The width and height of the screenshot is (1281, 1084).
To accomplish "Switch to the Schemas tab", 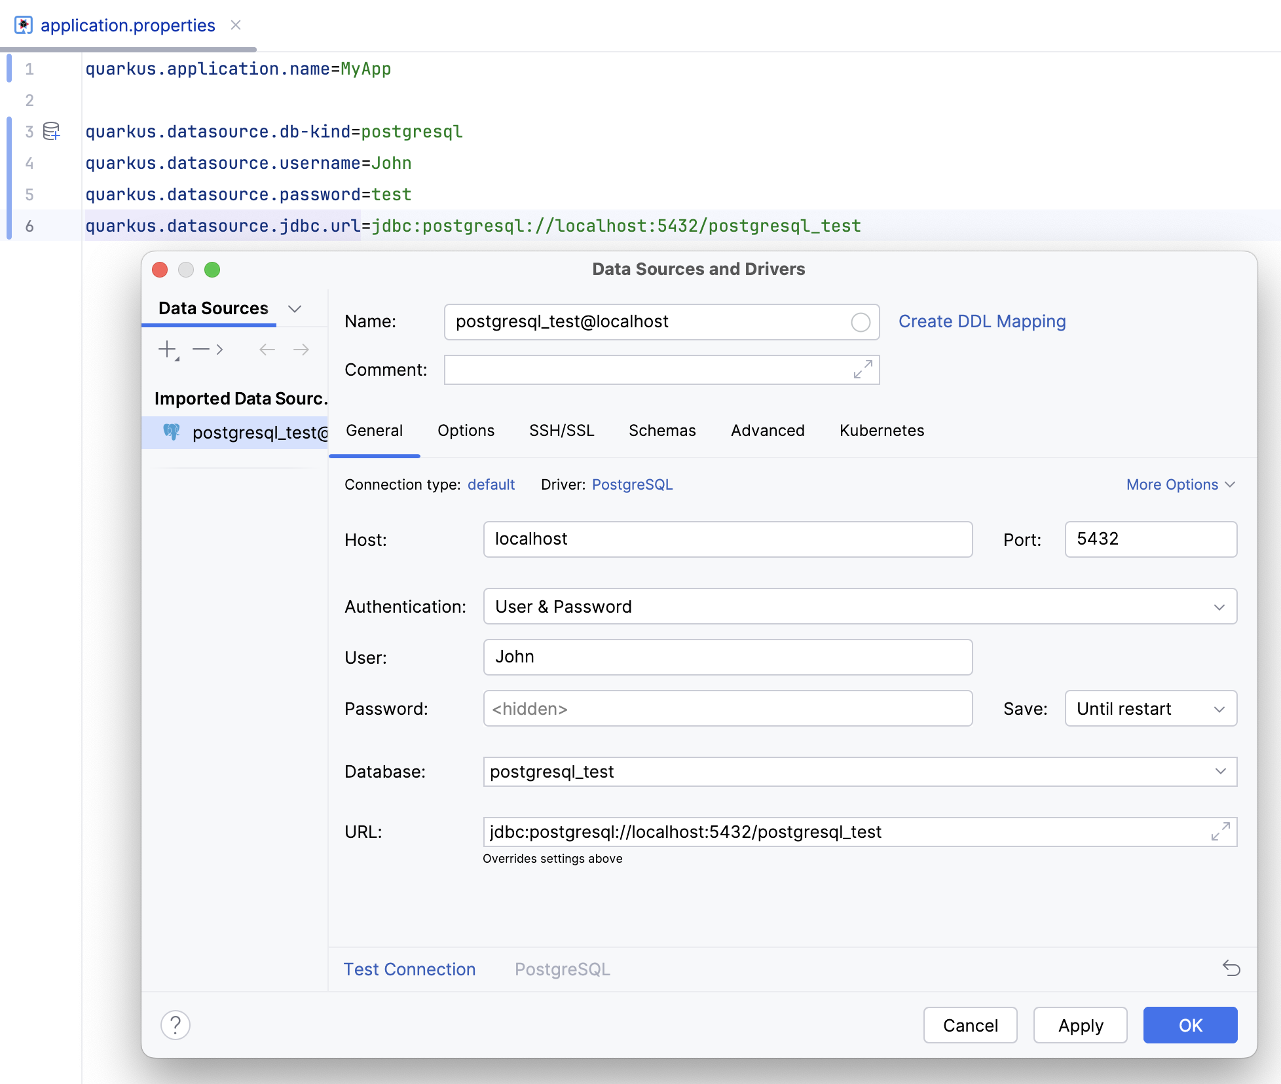I will [x=661, y=430].
